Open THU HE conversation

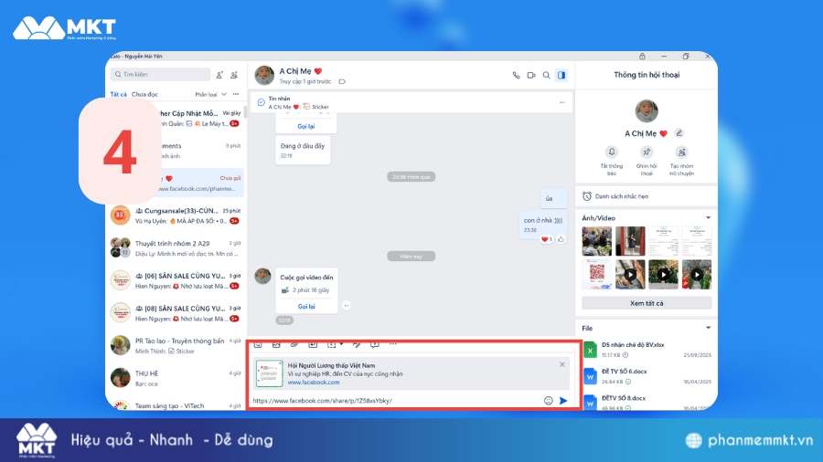point(176,378)
